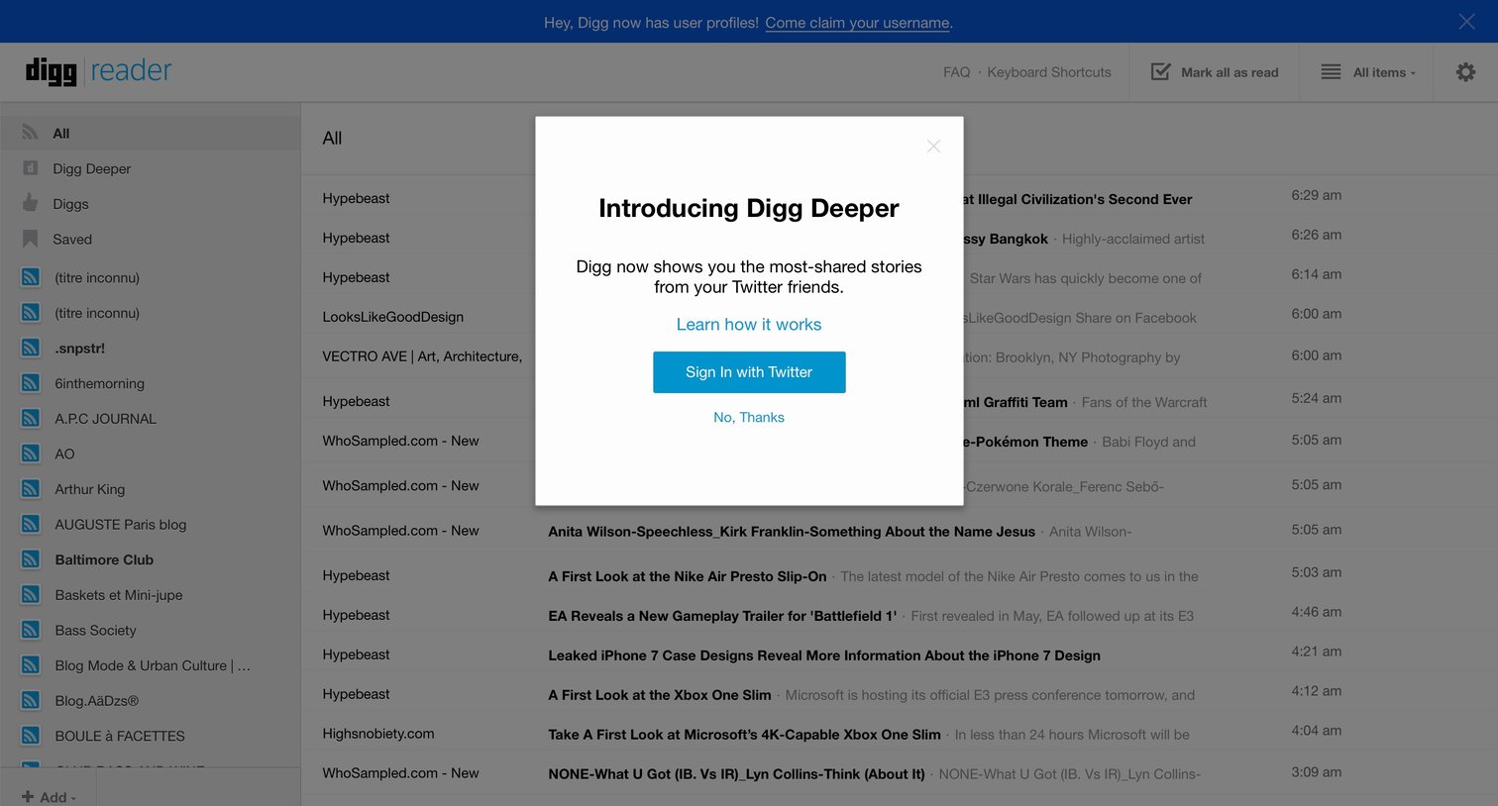1498x806 pixels.
Task: Click Mark all as read
Action: click(x=1230, y=72)
